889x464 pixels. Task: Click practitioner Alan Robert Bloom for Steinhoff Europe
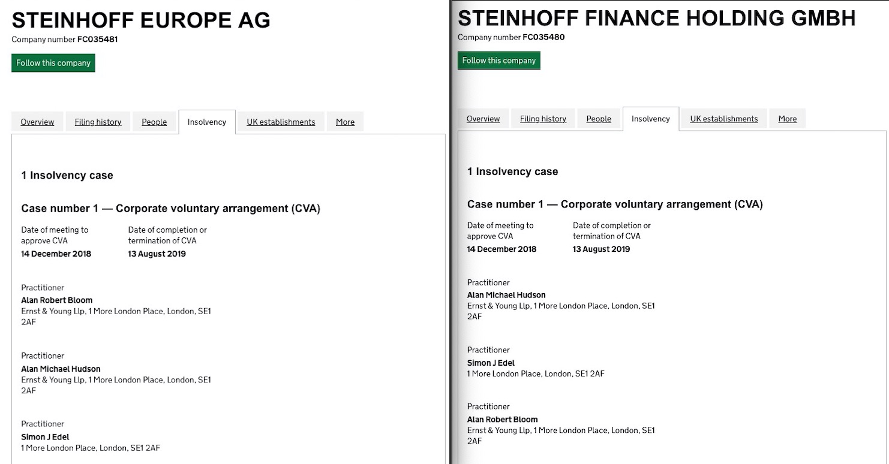tap(56, 300)
